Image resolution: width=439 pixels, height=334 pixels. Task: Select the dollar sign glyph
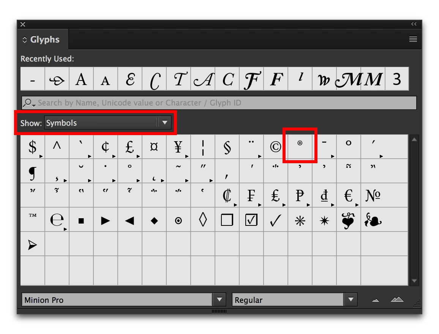33,147
